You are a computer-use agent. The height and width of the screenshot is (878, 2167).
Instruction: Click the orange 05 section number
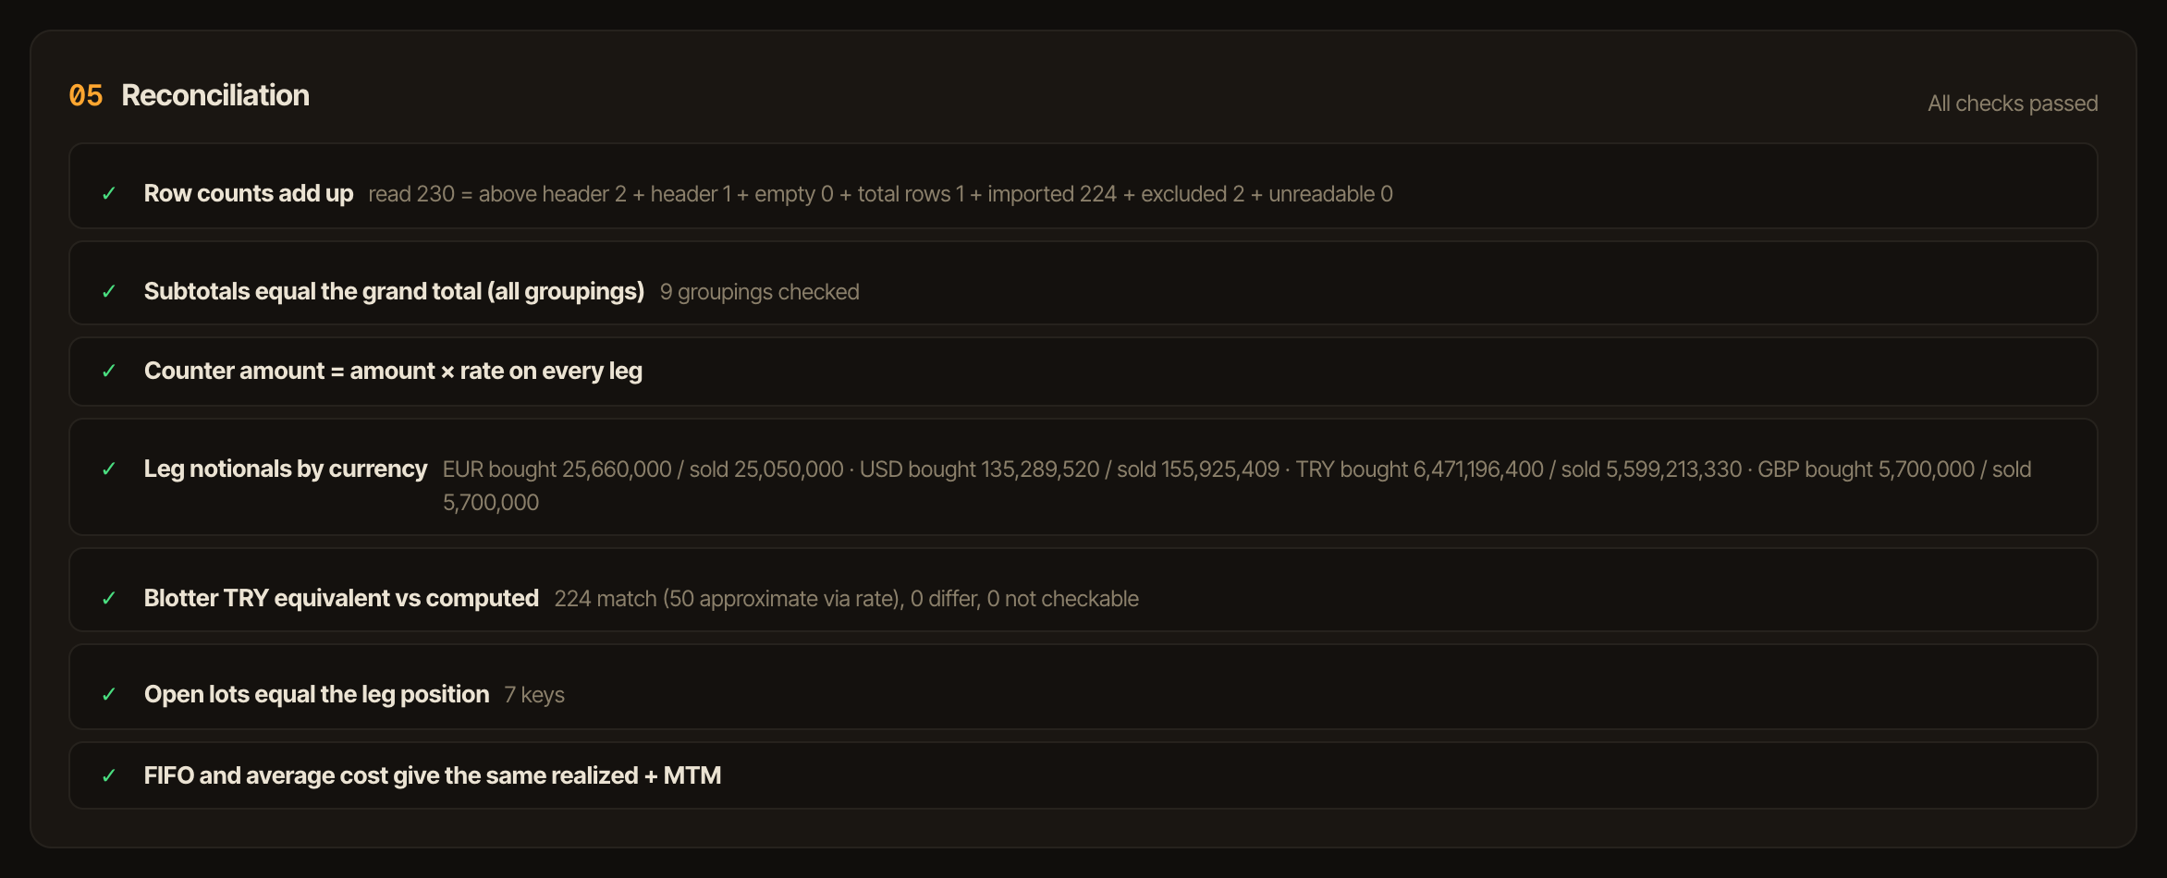[x=86, y=95]
